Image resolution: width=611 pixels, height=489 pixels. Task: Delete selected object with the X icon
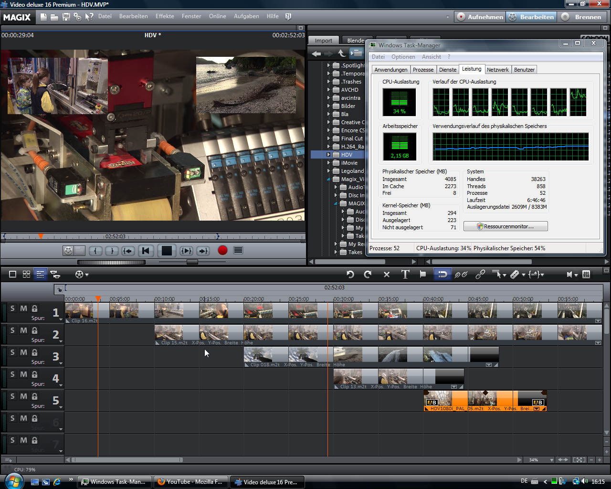point(387,274)
